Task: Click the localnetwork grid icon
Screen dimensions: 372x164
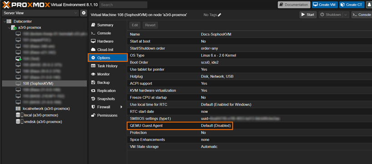Action: pos(18,109)
